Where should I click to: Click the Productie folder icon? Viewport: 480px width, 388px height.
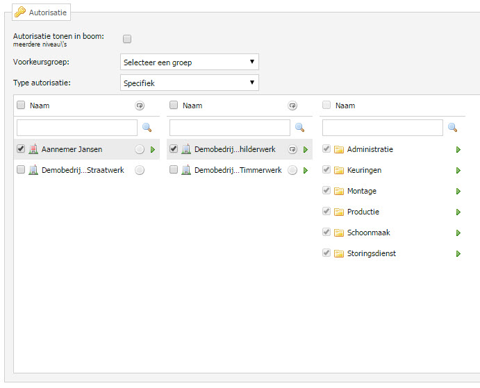point(339,212)
